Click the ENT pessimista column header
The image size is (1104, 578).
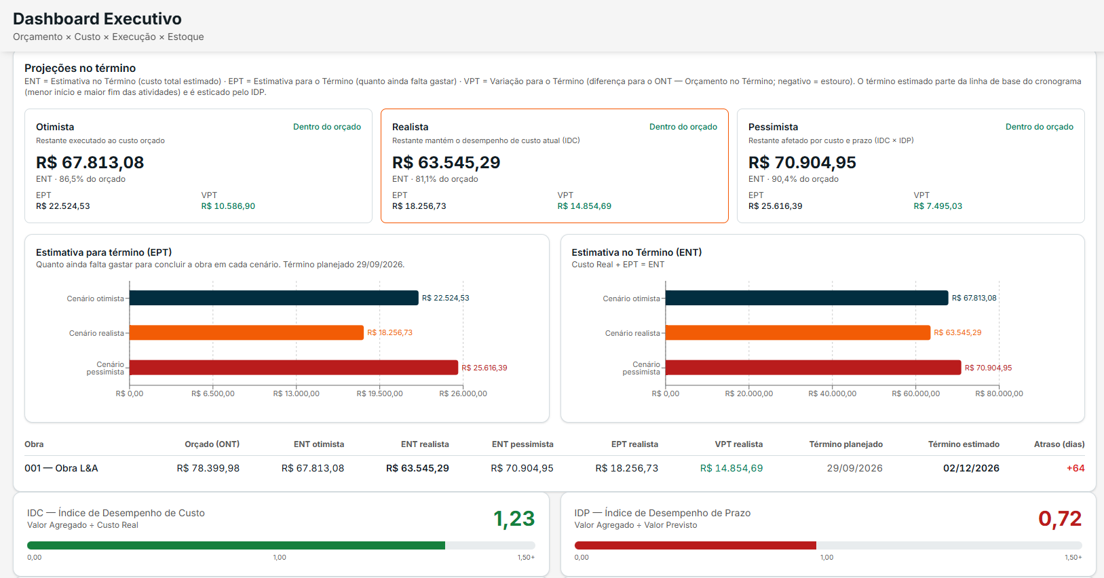point(522,444)
